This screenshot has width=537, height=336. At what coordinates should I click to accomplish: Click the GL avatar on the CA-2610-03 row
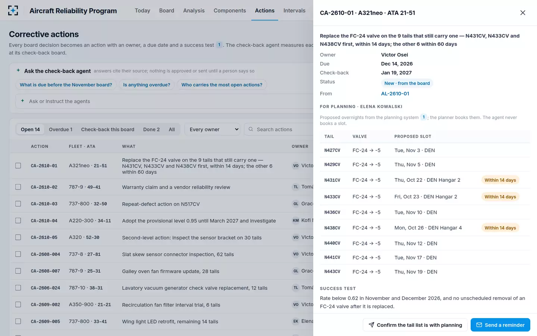click(296, 204)
